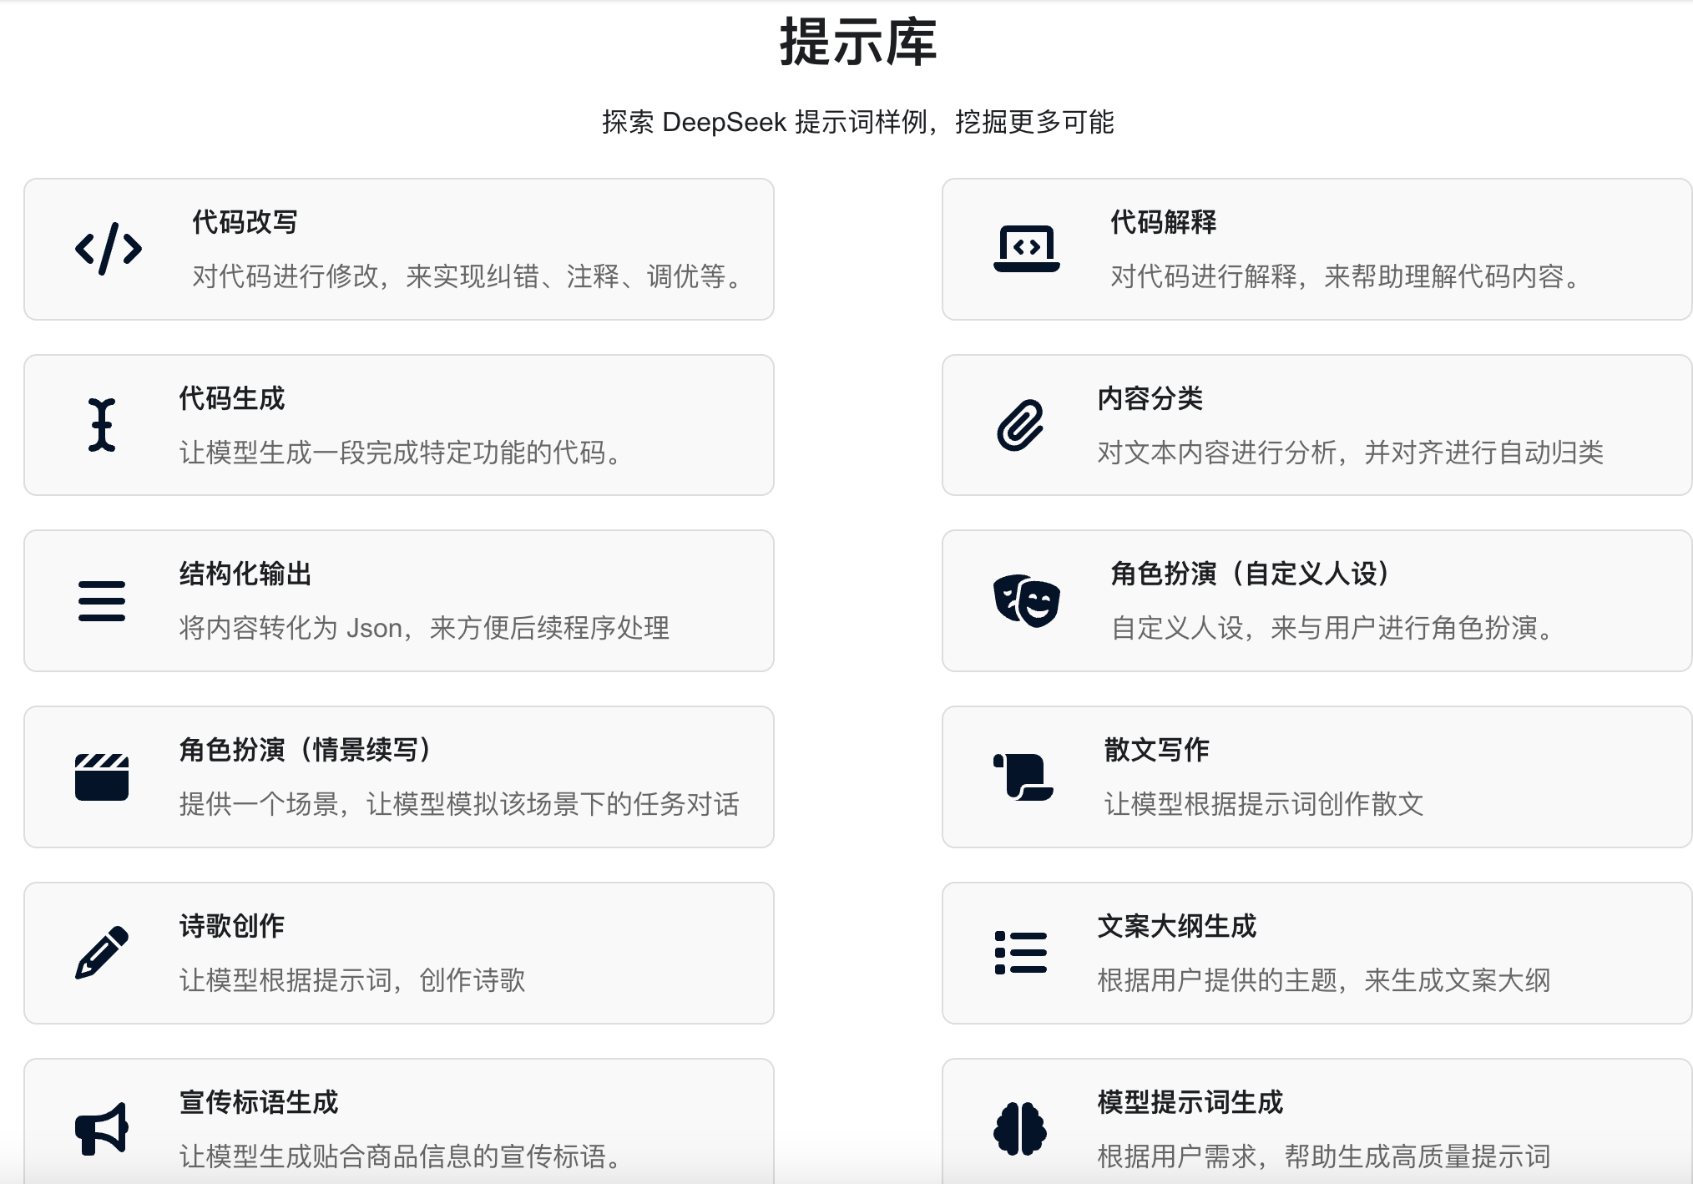
Task: Click the paperclip icon for 内容分类
Action: point(1020,425)
